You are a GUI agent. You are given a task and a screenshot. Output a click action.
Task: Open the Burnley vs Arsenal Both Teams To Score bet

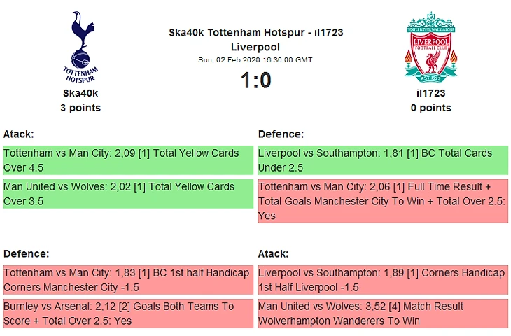tap(128, 314)
